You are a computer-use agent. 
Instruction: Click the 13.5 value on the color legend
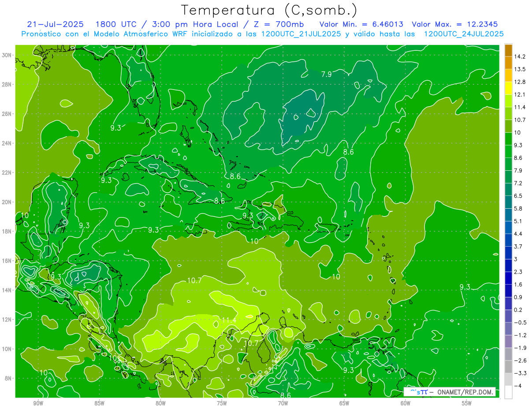coord(520,69)
